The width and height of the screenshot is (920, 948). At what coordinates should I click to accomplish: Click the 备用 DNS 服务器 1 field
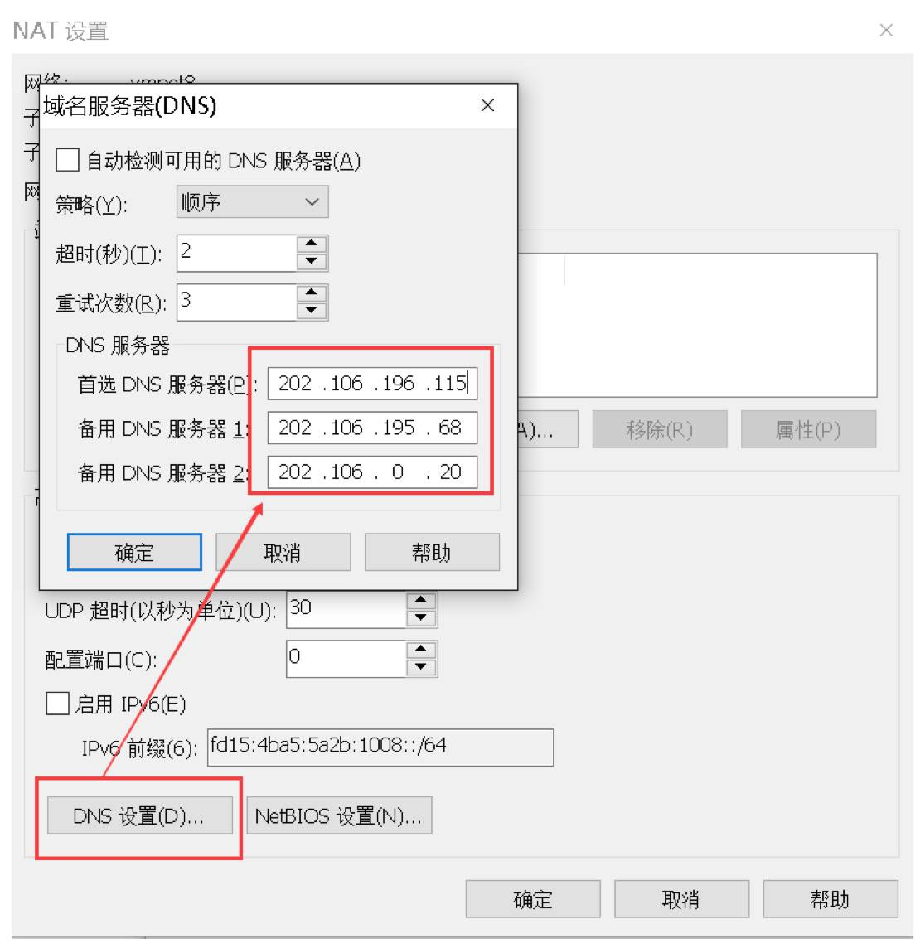coord(373,428)
